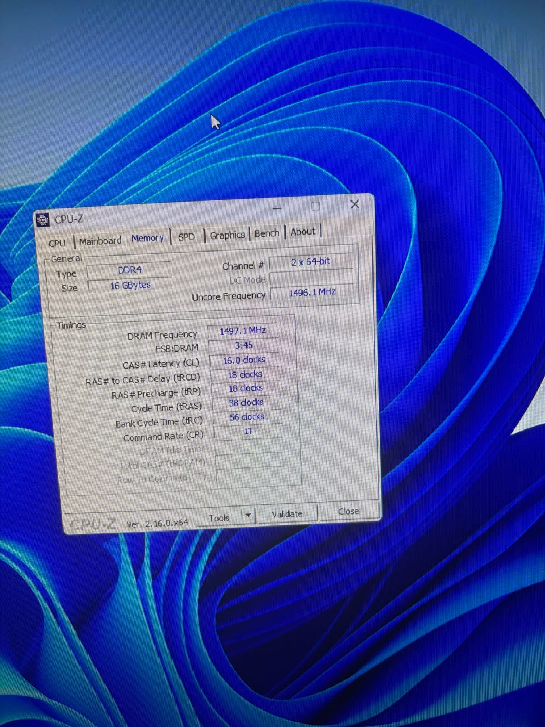Click the Command Rate 1T field
Screen dimensions: 545x727
click(x=248, y=431)
